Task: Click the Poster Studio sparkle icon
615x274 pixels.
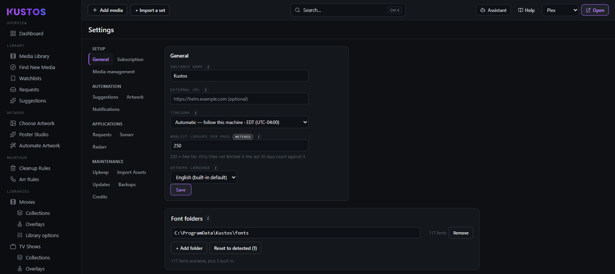Action: click(13, 134)
